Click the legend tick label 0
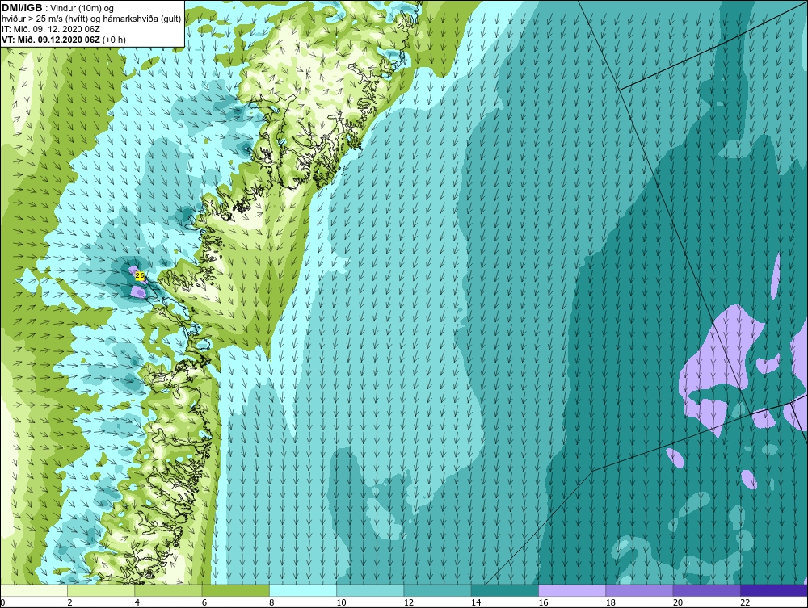This screenshot has width=808, height=608. click(2, 602)
